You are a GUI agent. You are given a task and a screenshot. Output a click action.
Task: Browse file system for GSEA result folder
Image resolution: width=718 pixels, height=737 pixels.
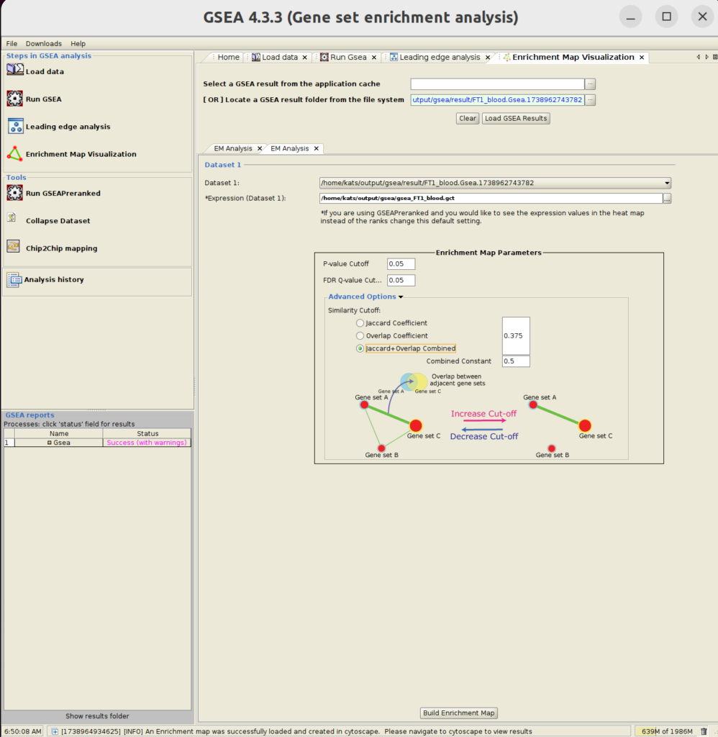coord(590,99)
